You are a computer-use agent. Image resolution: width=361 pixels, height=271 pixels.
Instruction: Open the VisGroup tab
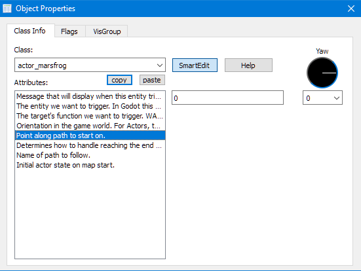click(107, 31)
